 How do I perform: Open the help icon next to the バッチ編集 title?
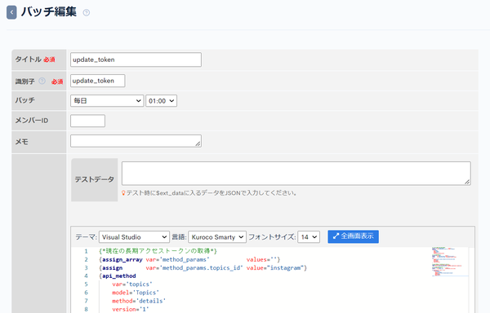(87, 12)
